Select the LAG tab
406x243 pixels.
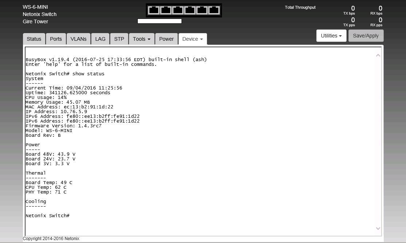tap(100, 39)
